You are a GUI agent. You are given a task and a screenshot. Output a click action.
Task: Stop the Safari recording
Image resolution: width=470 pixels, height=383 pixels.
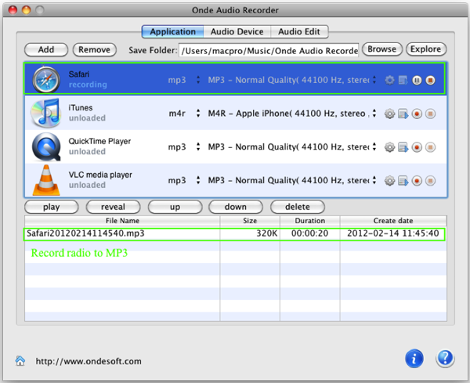click(x=430, y=80)
